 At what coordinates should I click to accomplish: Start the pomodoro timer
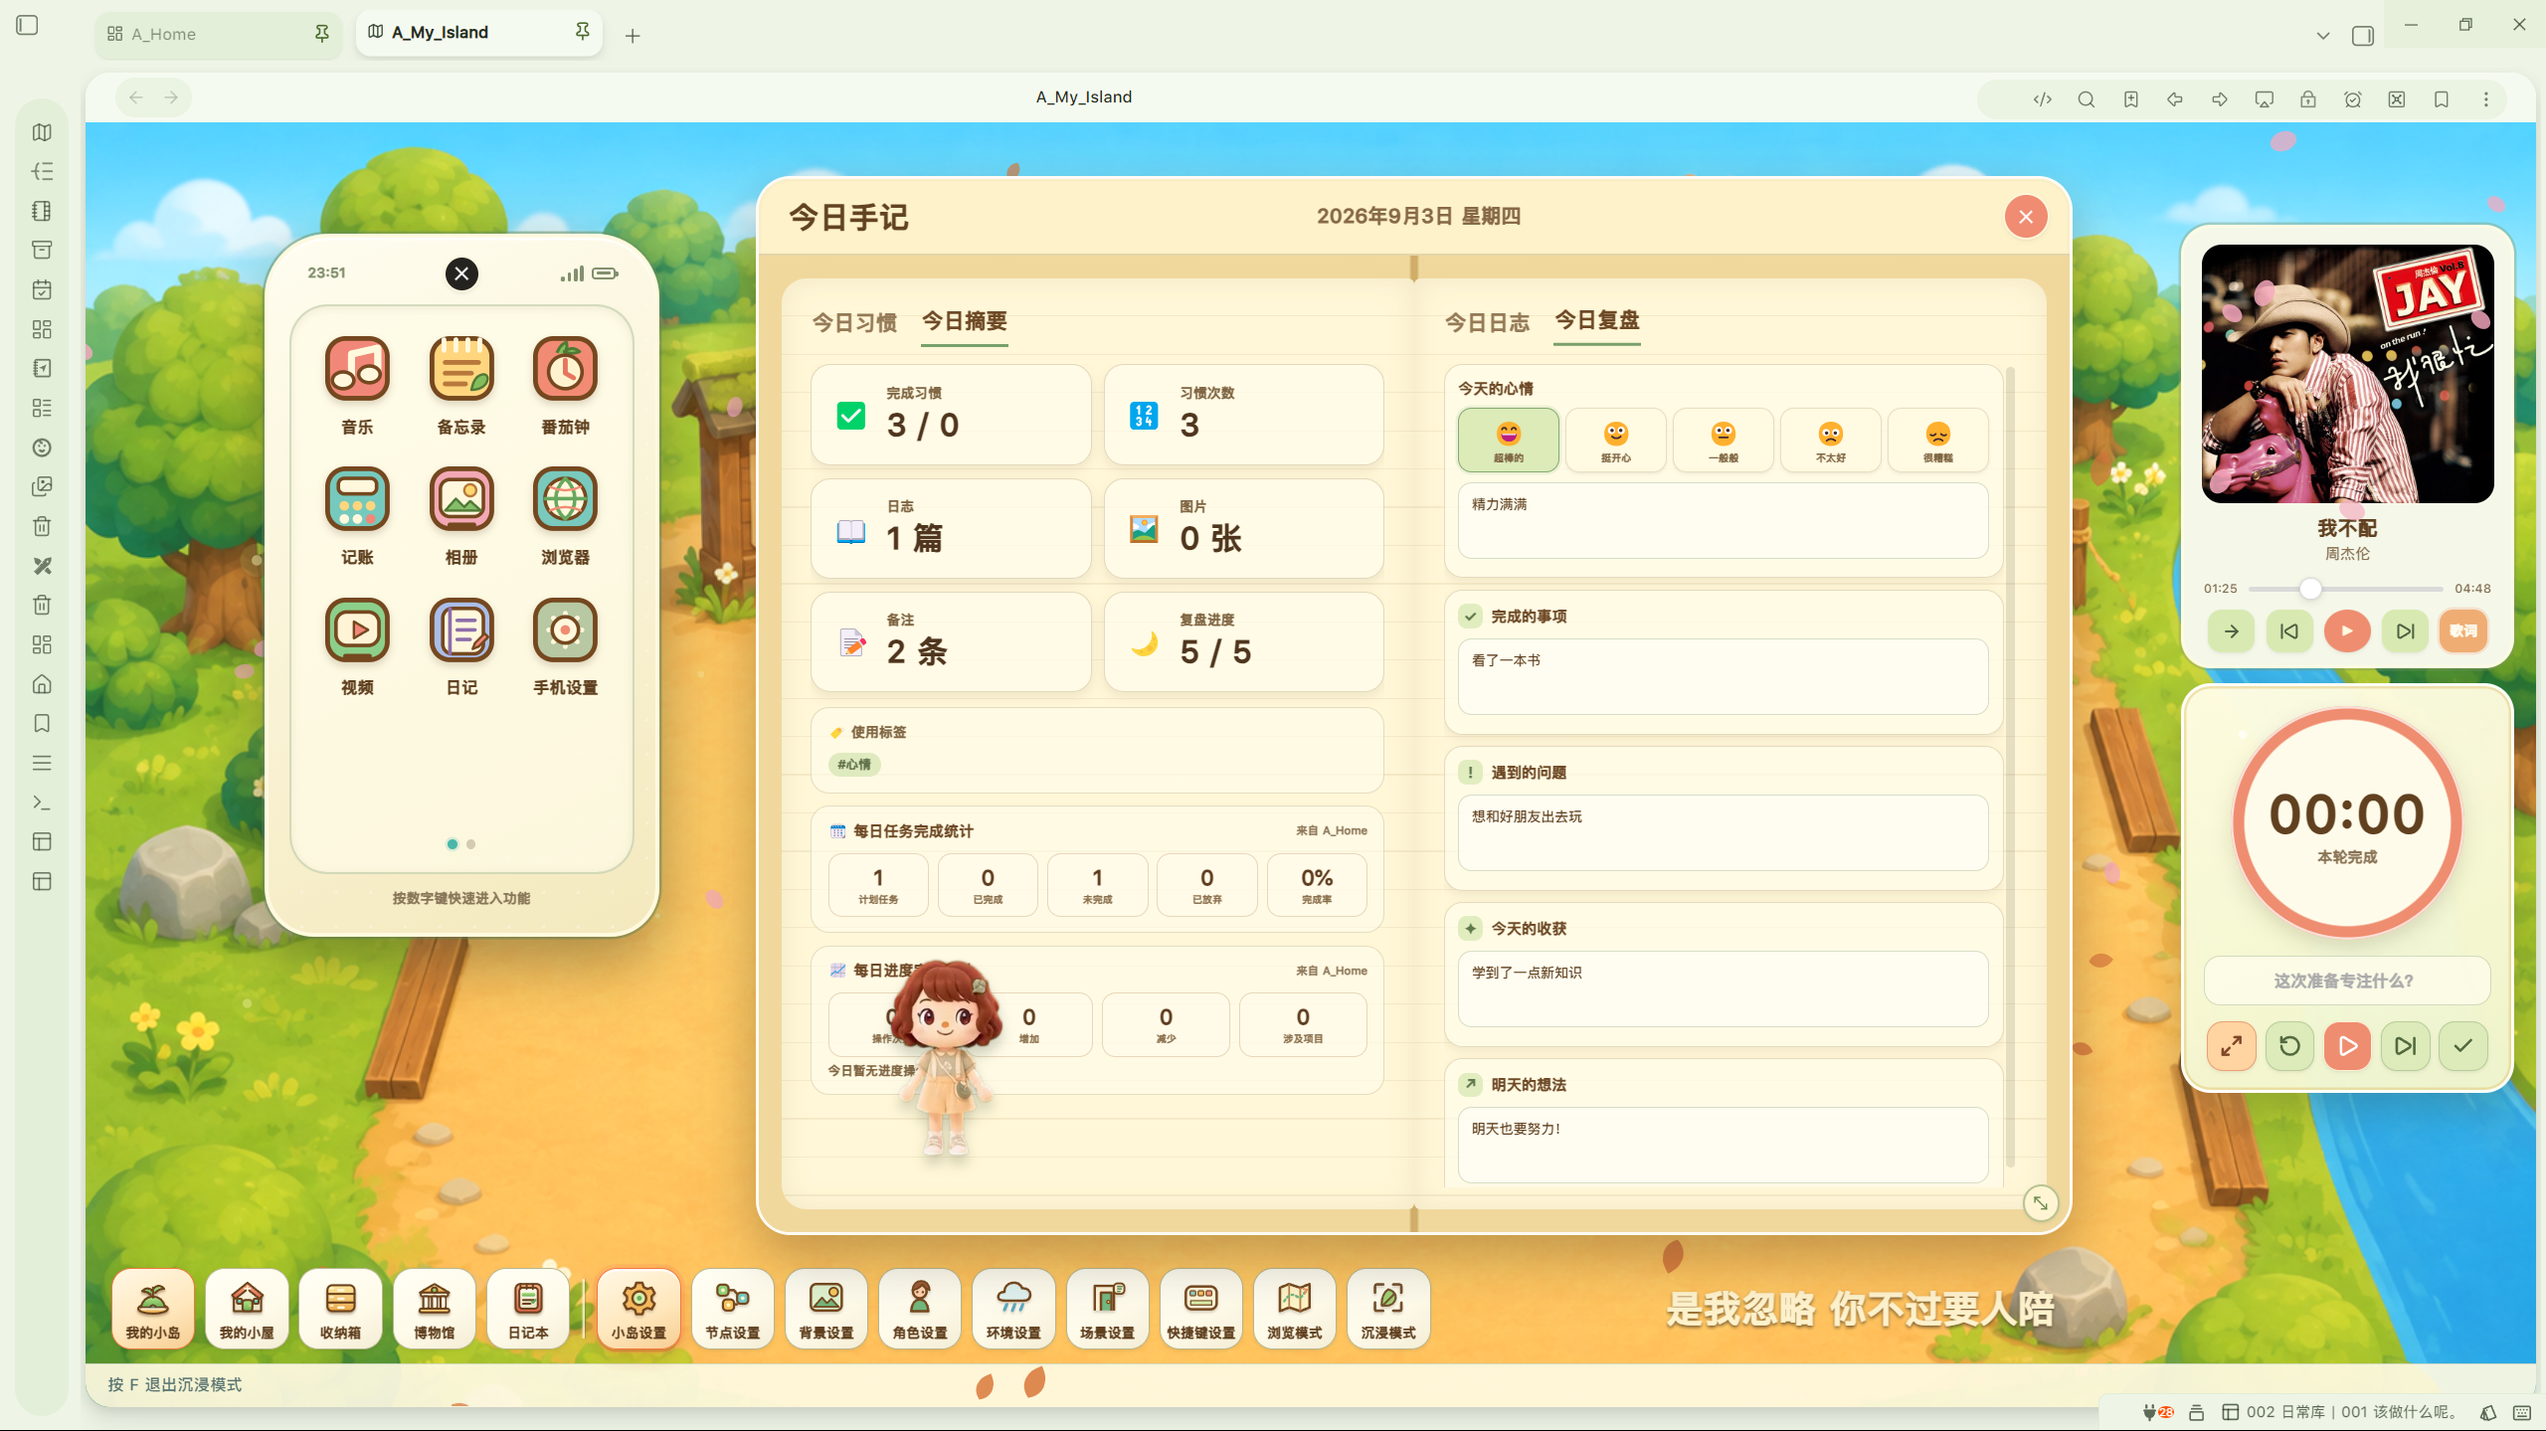point(2347,1046)
